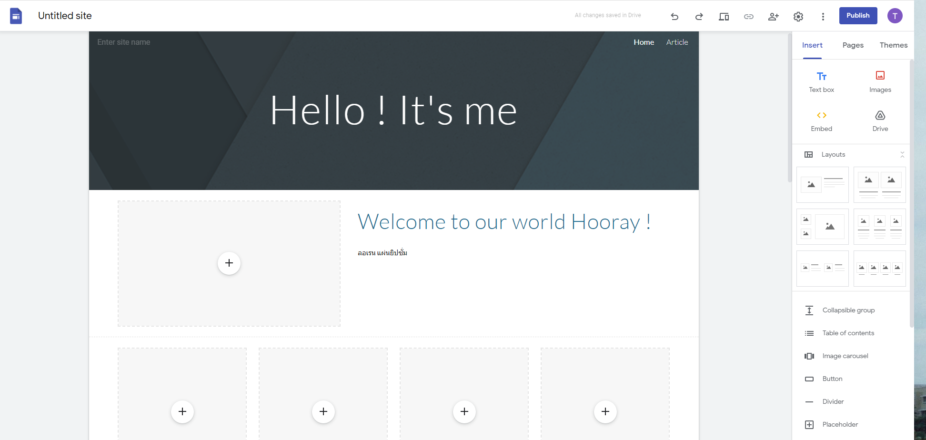Switch to the Themes tab
926x440 pixels.
[893, 45]
